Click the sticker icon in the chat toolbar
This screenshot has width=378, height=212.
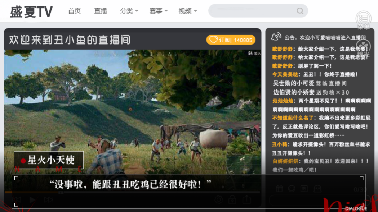coord(304,188)
